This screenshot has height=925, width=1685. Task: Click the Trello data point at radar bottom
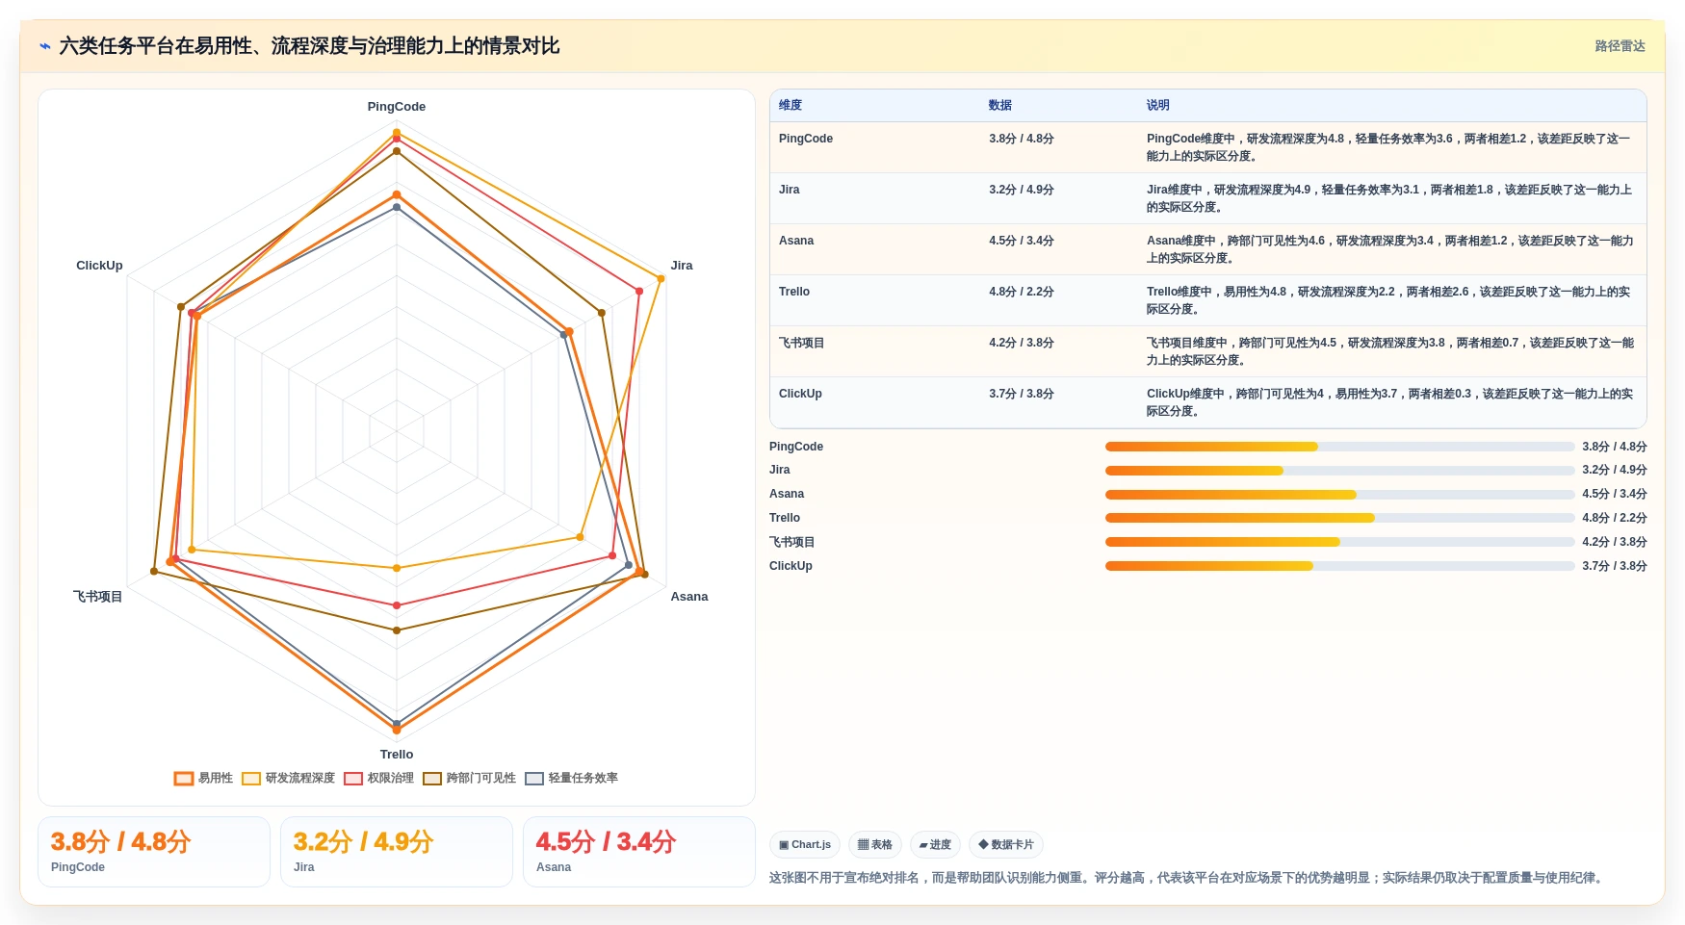pos(397,730)
